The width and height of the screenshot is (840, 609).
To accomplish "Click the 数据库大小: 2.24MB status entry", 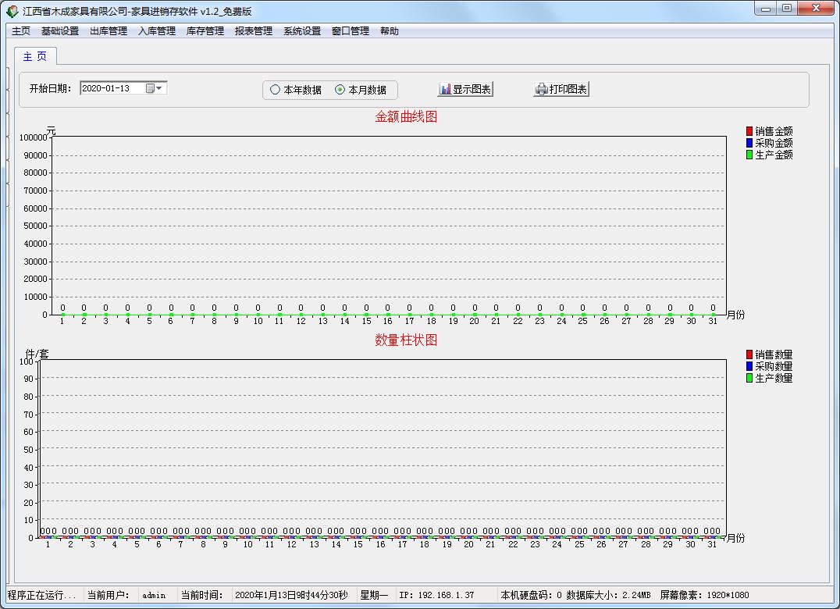I will tap(609, 595).
